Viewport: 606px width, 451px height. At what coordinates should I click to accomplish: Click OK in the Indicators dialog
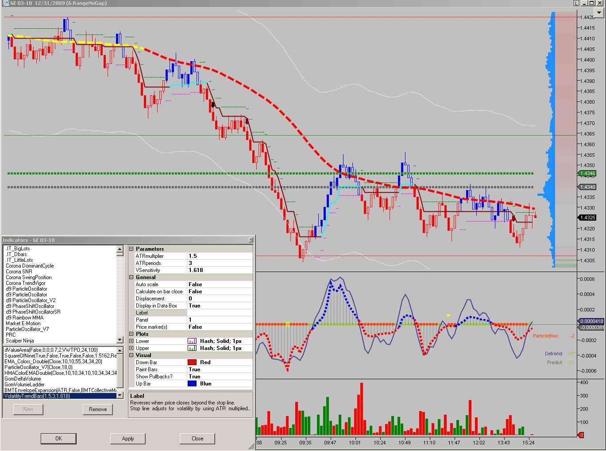[x=58, y=439]
